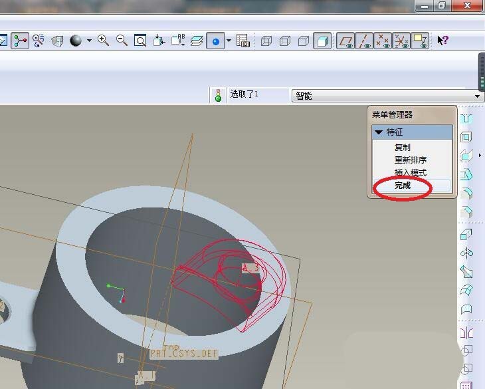Select the Chamfer tool icon

(466, 212)
